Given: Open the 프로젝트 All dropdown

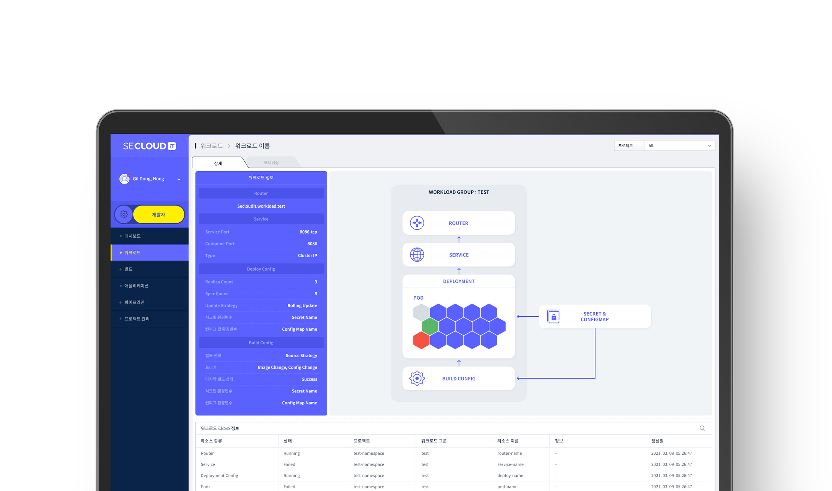Looking at the screenshot, I should pos(679,146).
